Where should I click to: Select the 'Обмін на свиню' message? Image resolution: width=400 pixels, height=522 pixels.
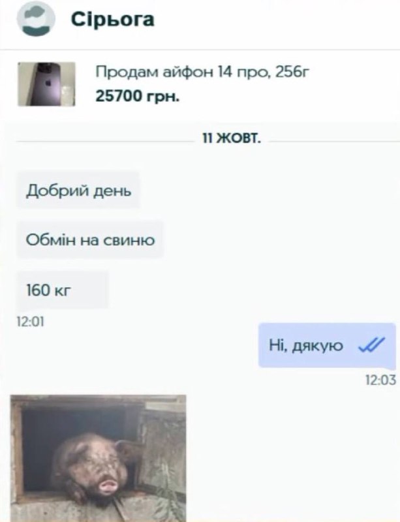pos(90,239)
